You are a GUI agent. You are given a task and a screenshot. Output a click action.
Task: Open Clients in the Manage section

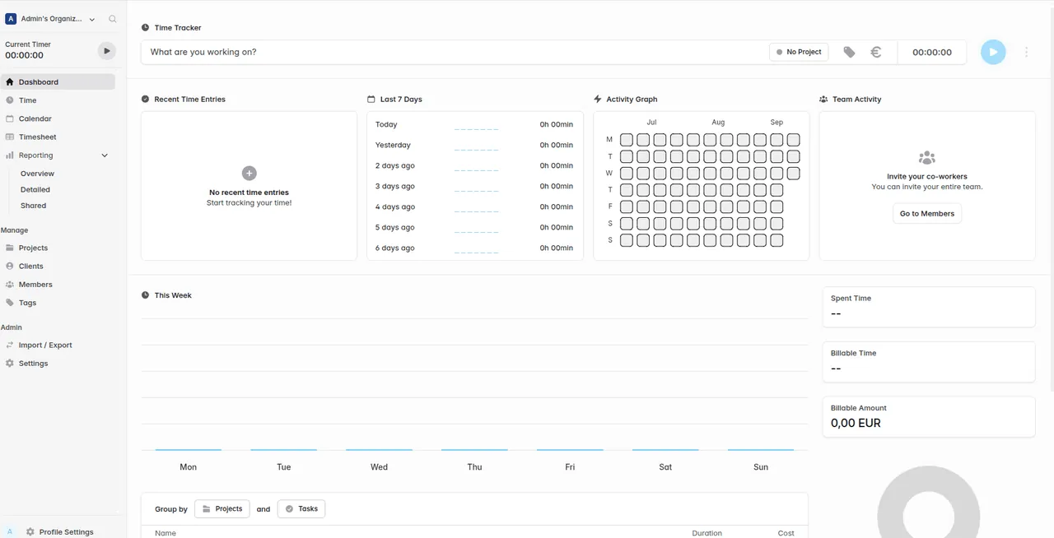point(58,266)
